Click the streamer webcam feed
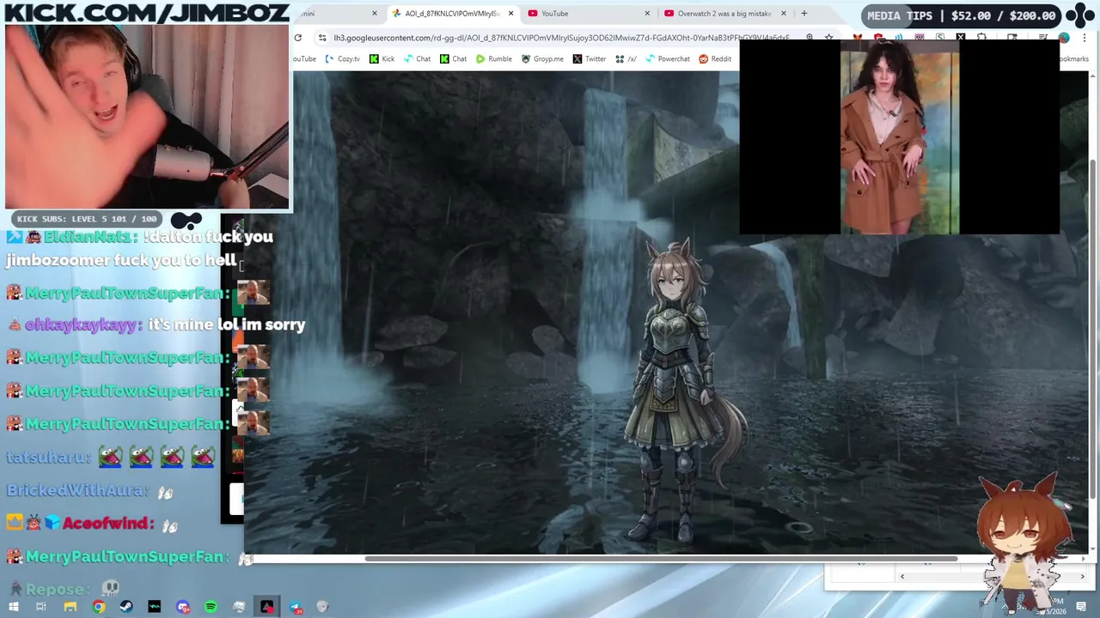Image resolution: width=1100 pixels, height=618 pixels. pos(147,116)
